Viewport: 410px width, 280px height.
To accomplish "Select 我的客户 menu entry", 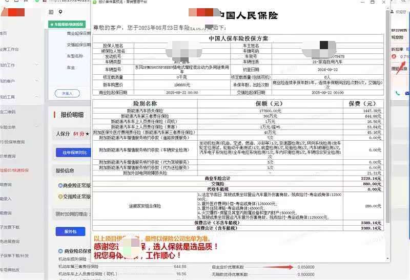I will tap(8, 81).
